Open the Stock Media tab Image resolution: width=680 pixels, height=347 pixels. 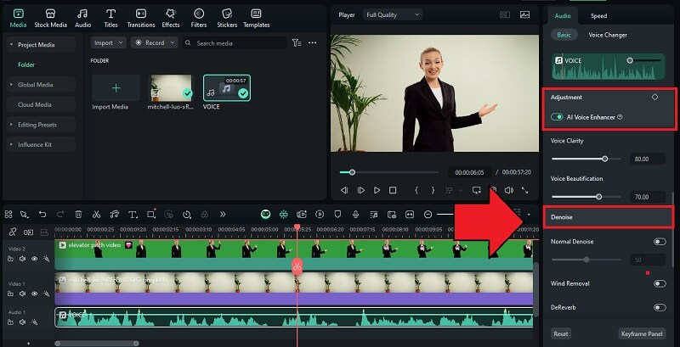tap(50, 19)
